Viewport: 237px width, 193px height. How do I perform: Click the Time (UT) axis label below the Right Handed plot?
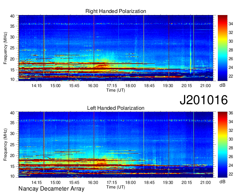116,90
